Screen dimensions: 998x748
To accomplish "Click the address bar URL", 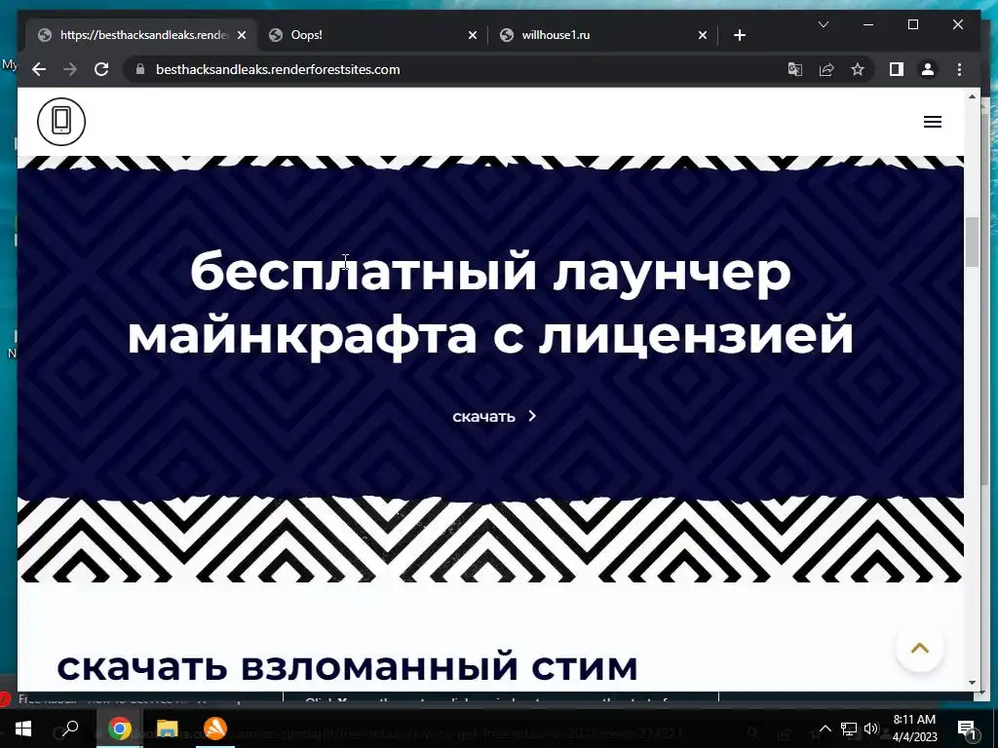I will (278, 69).
